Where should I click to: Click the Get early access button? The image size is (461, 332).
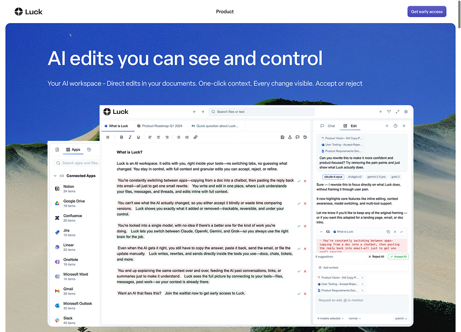(x=426, y=11)
